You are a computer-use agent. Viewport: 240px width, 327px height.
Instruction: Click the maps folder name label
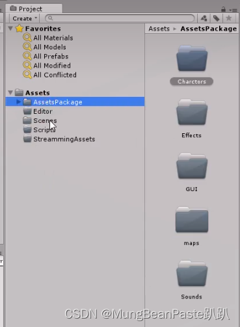[191, 243]
